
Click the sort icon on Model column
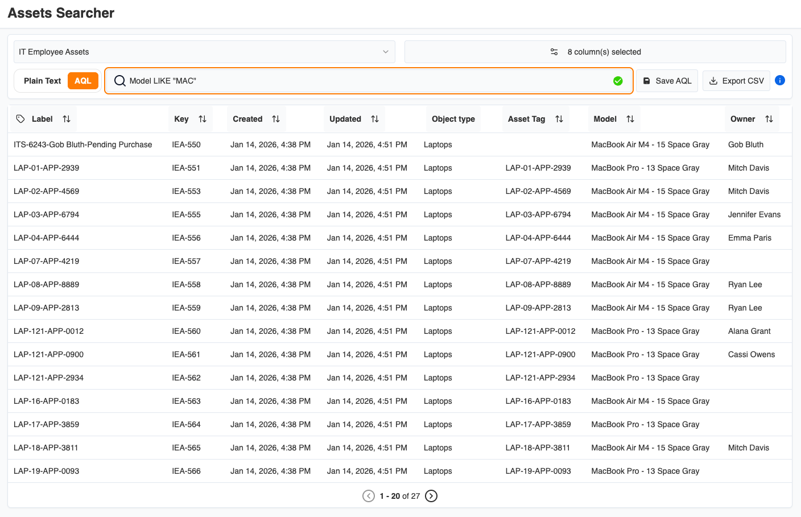coord(630,119)
